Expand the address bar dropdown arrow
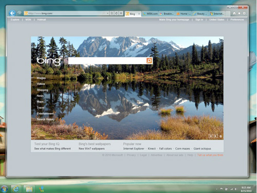 click(107, 13)
